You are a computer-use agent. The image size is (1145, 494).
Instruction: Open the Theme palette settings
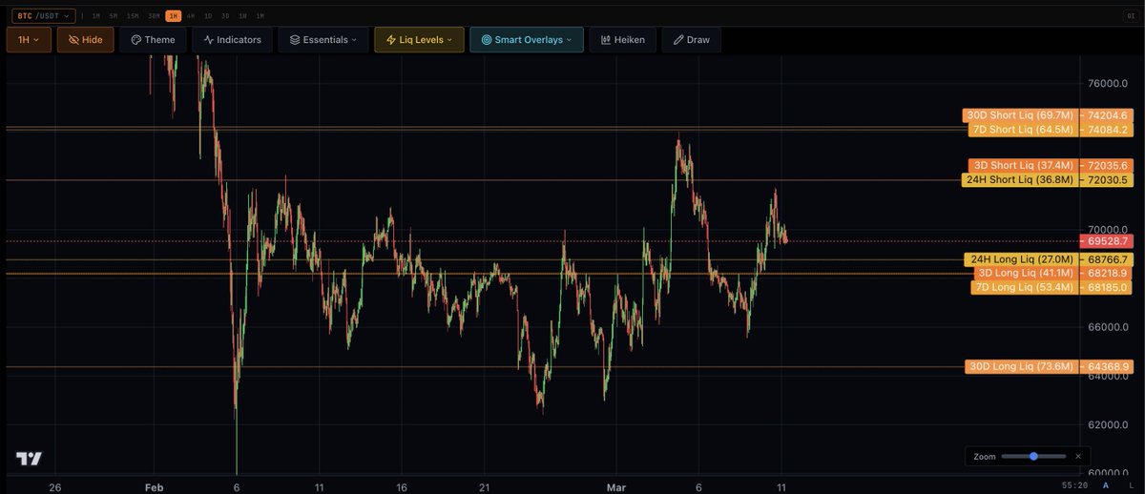click(x=153, y=39)
